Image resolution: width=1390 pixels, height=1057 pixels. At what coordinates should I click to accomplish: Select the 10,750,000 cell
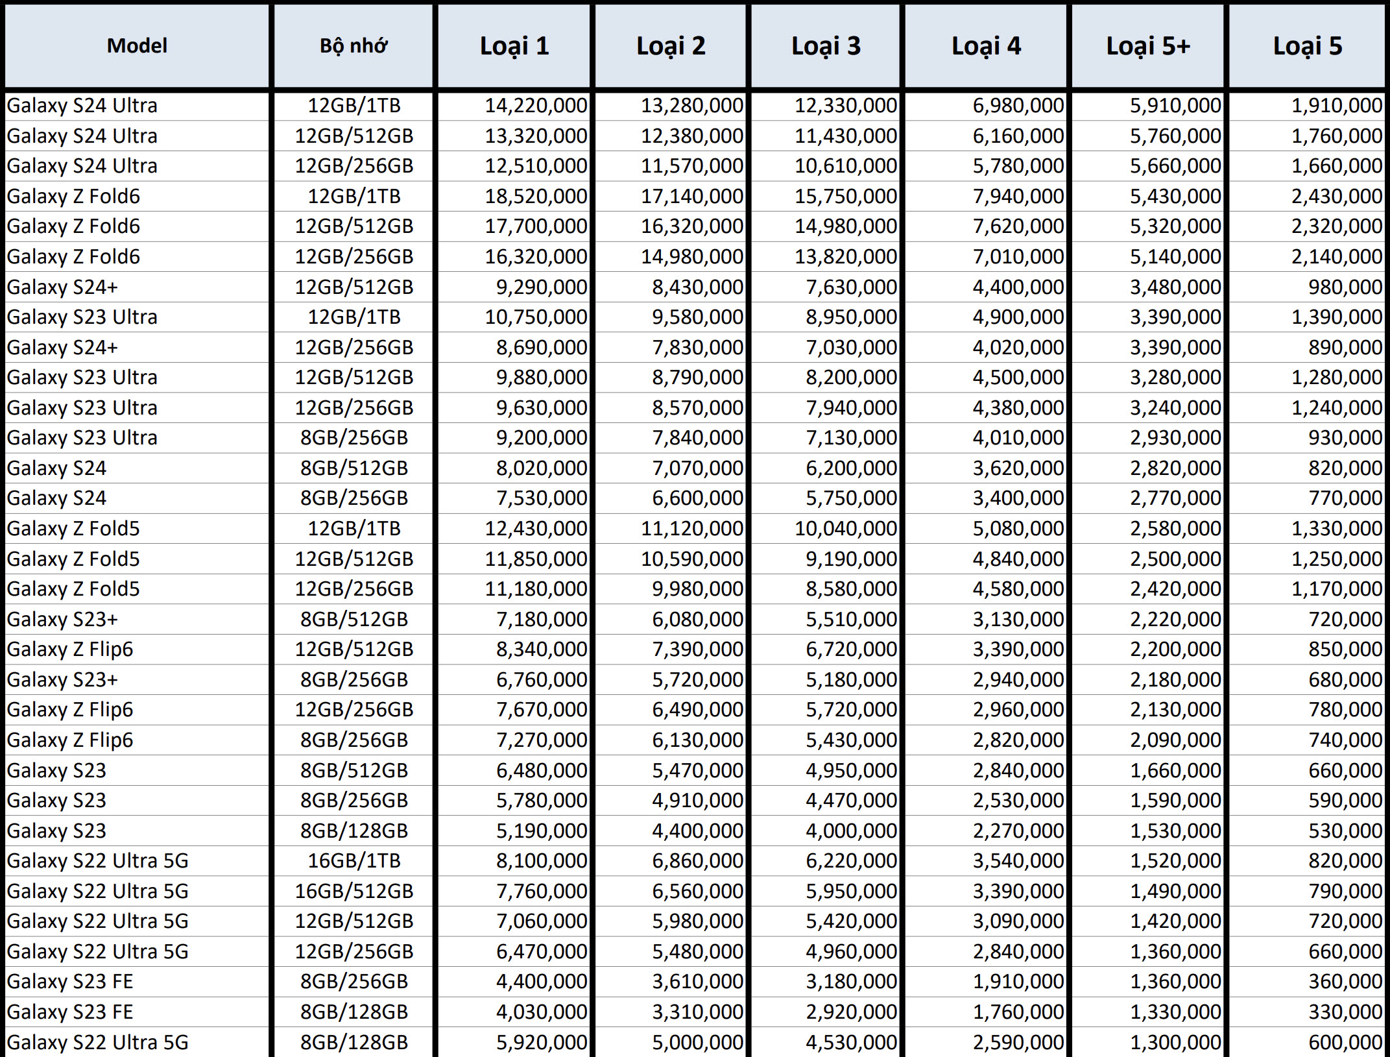pos(514,317)
